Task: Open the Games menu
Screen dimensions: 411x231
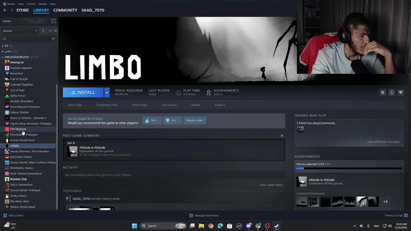Action: tap(42, 4)
